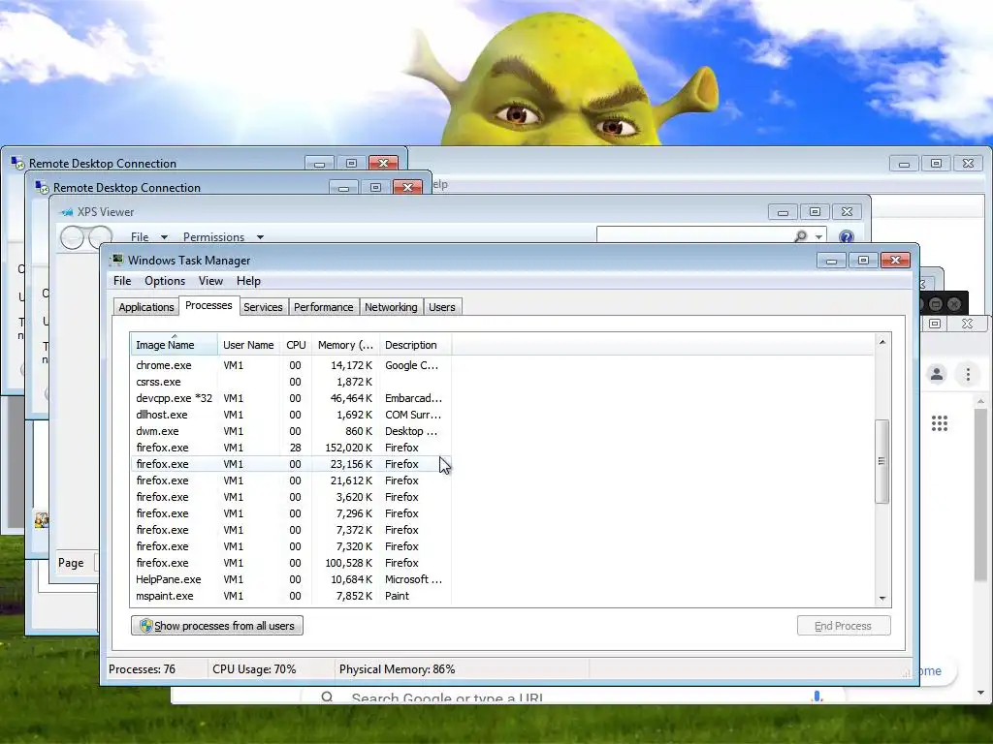993x744 pixels.
Task: Sort processes by Image Name column
Action: click(x=174, y=345)
